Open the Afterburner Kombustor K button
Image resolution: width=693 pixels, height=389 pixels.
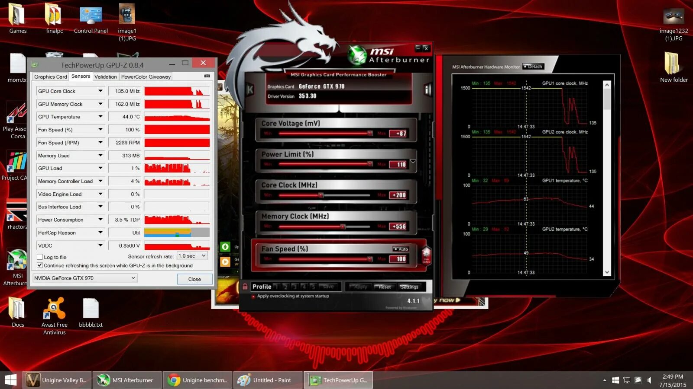tap(250, 90)
